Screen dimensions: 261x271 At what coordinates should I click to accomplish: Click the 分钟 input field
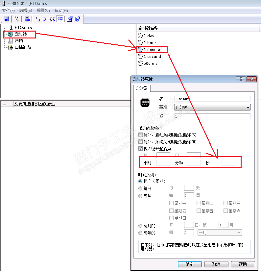[194, 163]
